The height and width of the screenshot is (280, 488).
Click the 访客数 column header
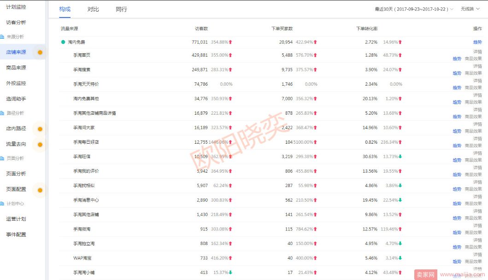click(x=201, y=29)
